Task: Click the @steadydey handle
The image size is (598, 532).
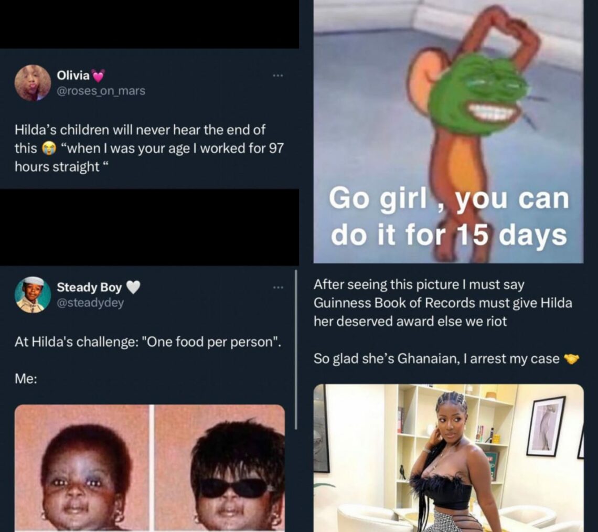Action: 90,302
